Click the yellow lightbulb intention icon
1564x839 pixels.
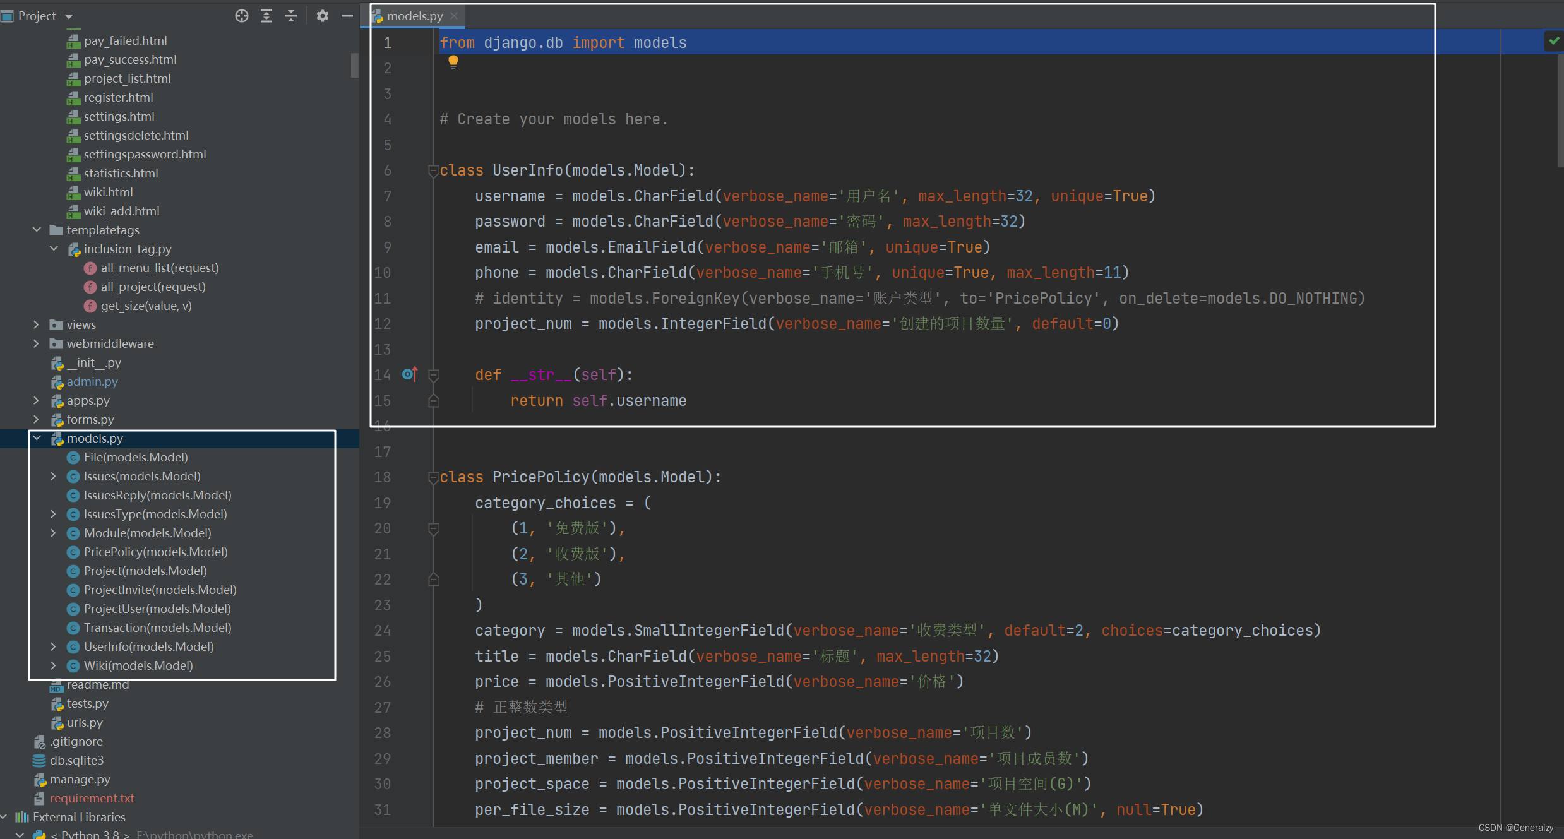tap(453, 62)
